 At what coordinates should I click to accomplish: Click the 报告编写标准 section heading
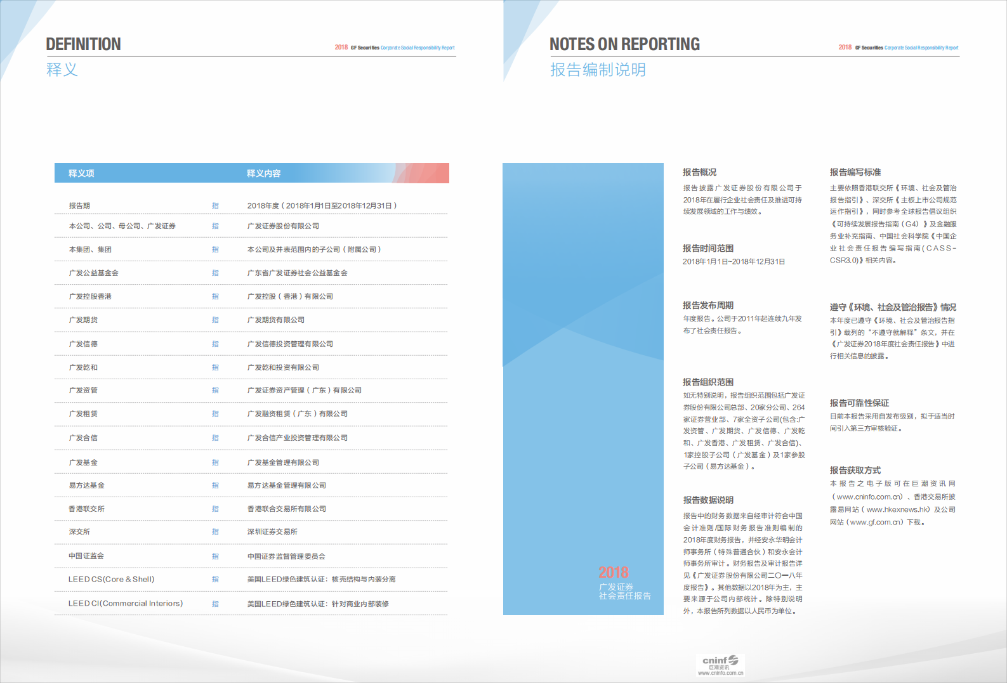coord(855,172)
